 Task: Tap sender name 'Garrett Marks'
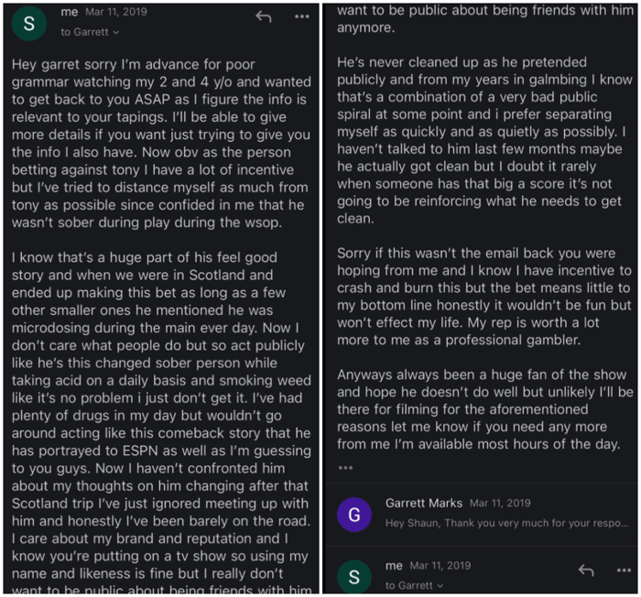pyautogui.click(x=423, y=503)
